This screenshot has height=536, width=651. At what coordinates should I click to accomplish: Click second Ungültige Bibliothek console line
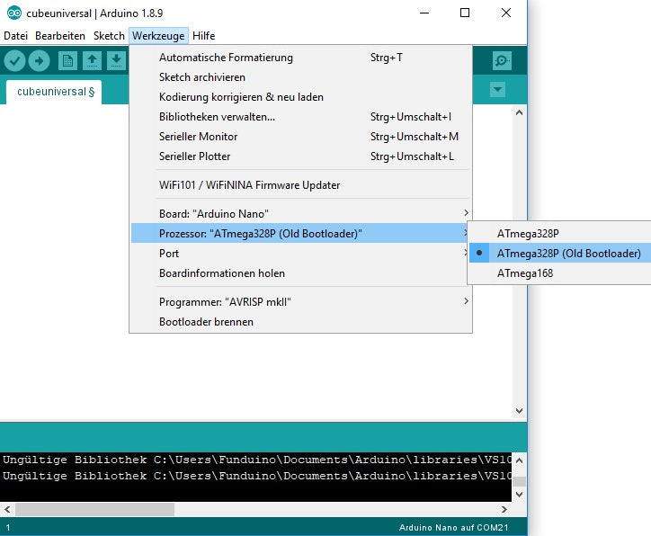(x=256, y=476)
